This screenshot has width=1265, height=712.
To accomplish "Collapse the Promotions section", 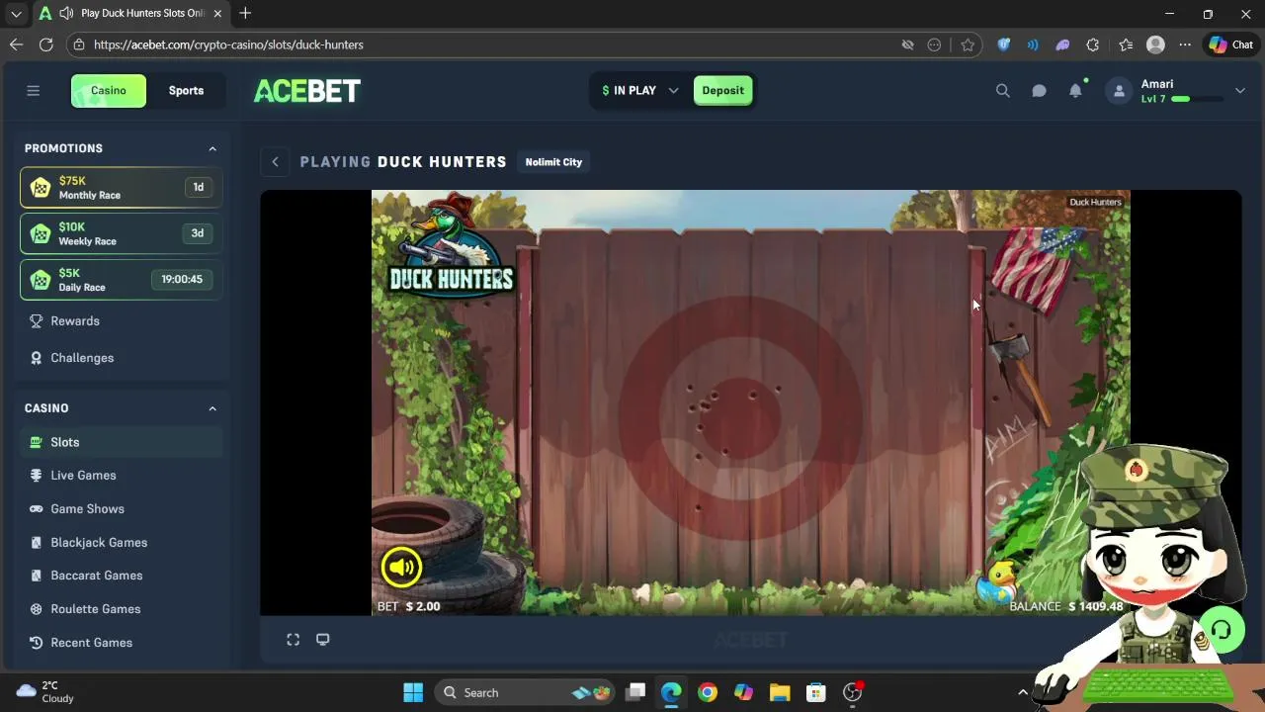I will click(211, 148).
